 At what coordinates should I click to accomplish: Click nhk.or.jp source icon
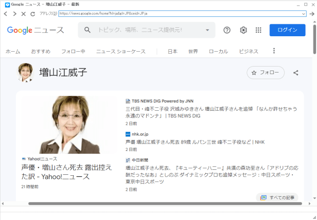pos(128,134)
